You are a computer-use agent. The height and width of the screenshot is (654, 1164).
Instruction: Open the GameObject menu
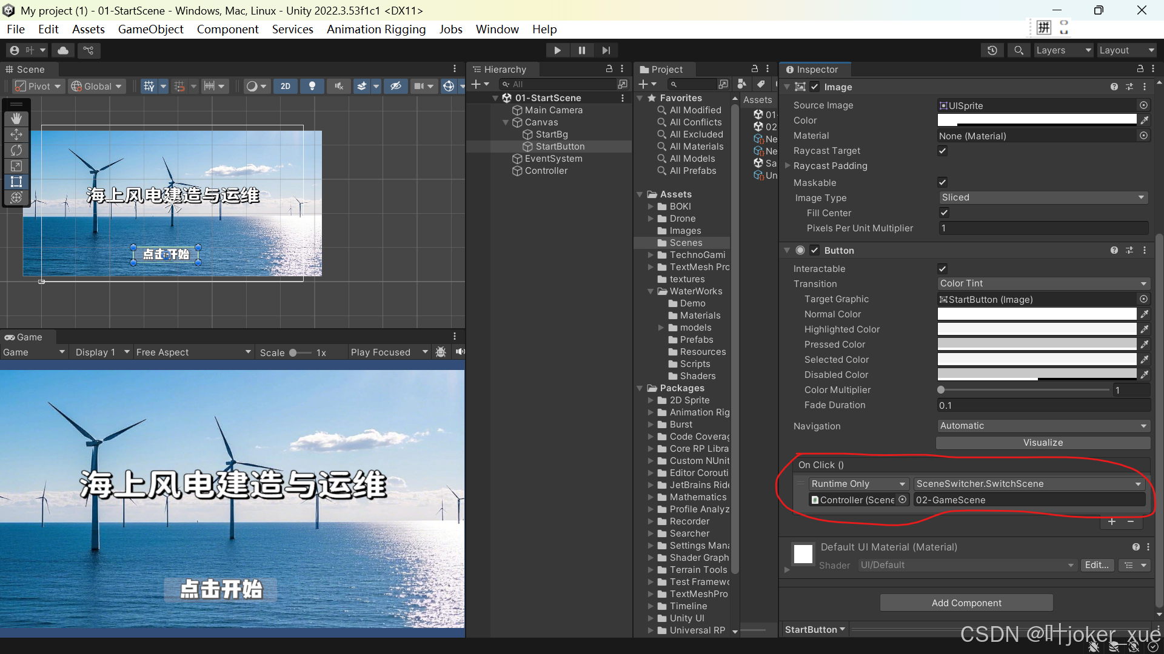tap(150, 29)
